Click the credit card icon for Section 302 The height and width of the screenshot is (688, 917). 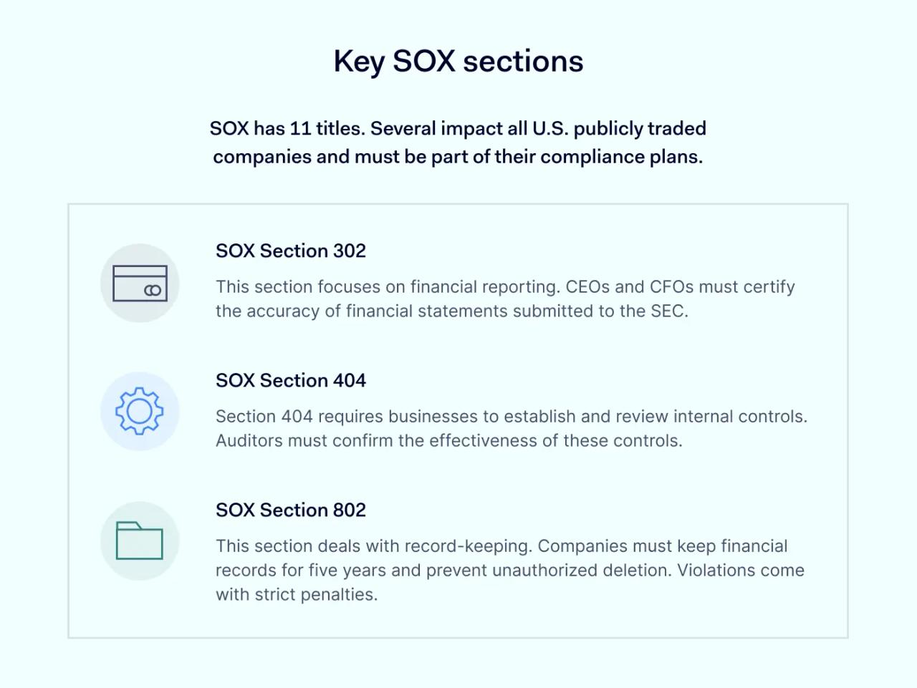tap(140, 283)
